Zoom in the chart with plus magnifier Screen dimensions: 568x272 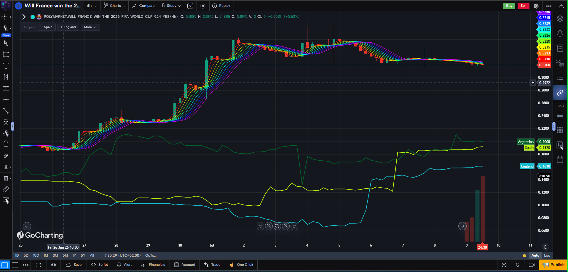coord(285,226)
